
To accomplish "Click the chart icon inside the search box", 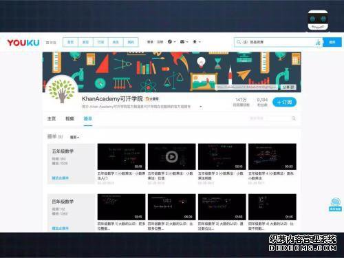I will tap(318, 42).
